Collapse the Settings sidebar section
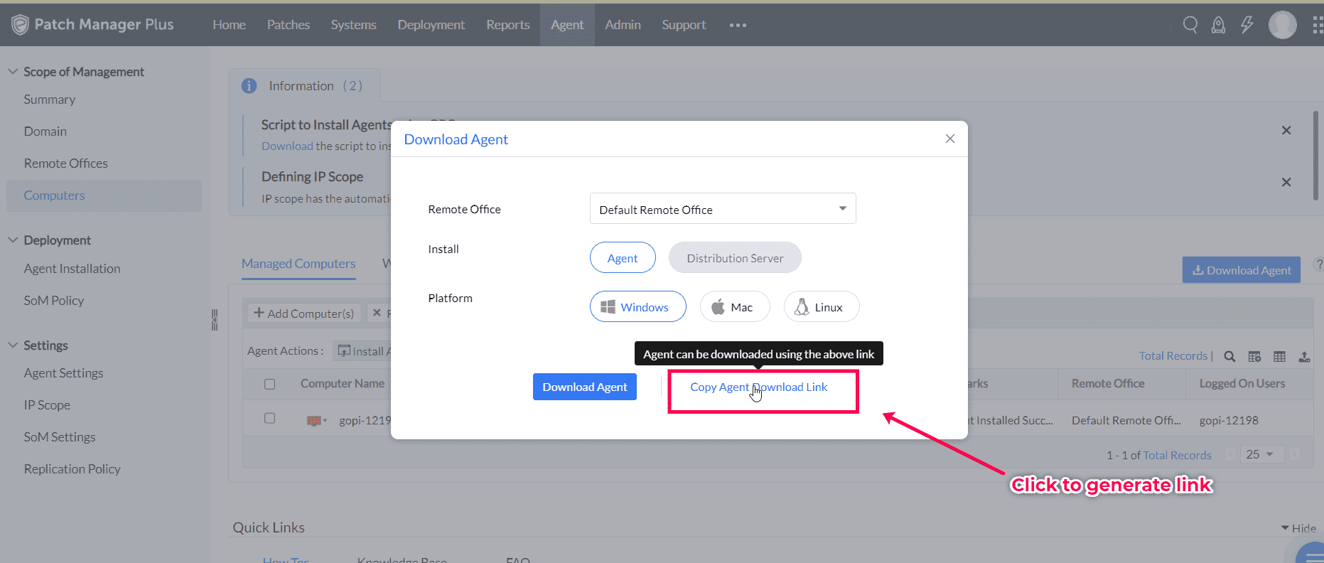The image size is (1324, 563). click(x=13, y=345)
